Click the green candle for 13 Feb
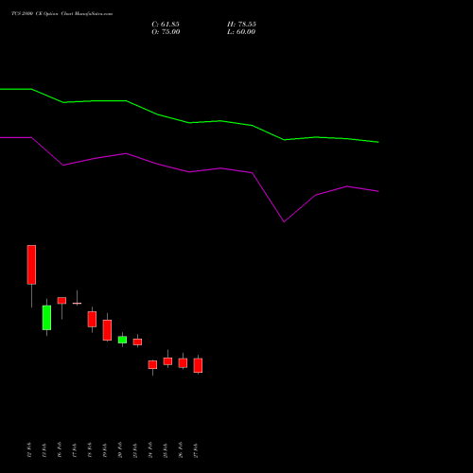Image resolution: width=473 pixels, height=473 pixels. click(x=46, y=318)
